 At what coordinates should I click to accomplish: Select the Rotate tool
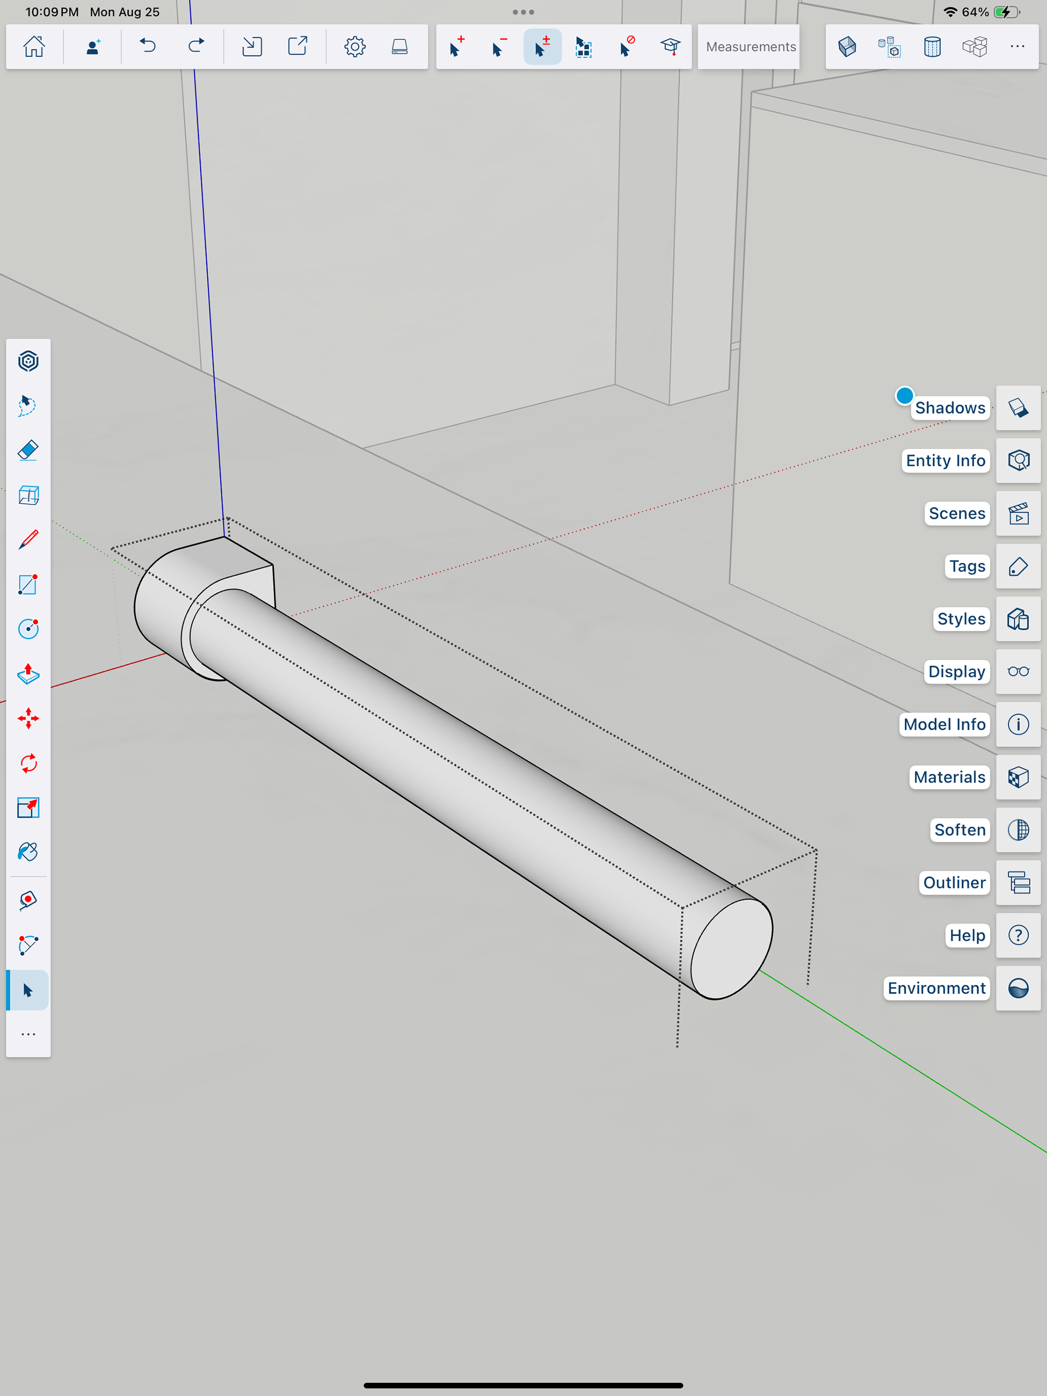(x=28, y=763)
